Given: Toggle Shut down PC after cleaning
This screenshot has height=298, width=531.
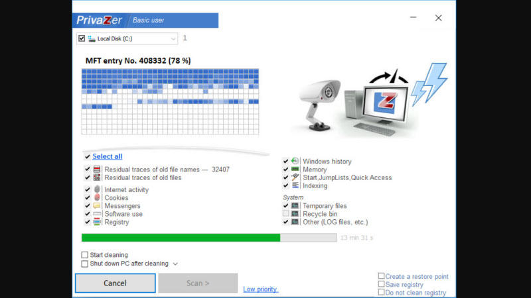Looking at the screenshot, I should 84,264.
